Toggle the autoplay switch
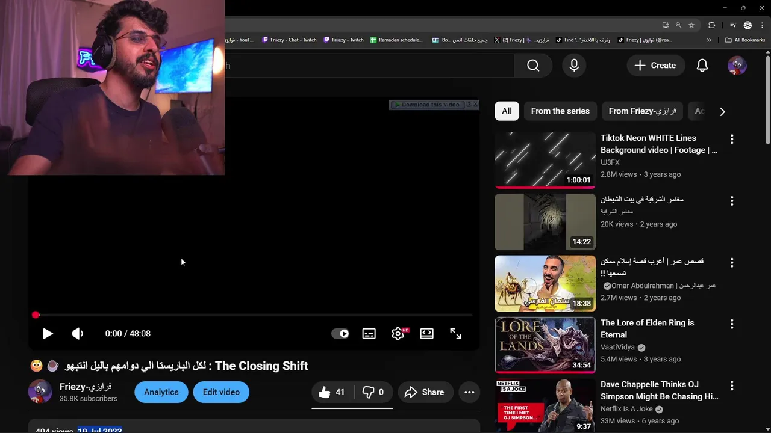The height and width of the screenshot is (433, 771). 340,334
